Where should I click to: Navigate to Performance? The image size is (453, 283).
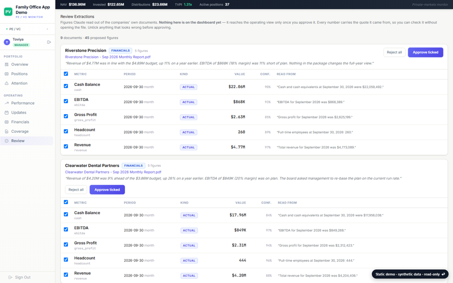point(27,103)
